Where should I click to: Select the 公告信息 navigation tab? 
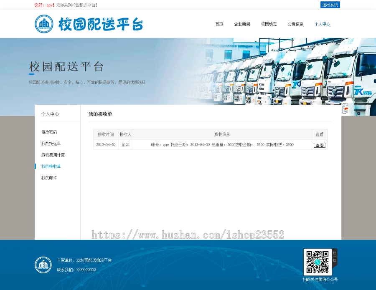click(295, 24)
